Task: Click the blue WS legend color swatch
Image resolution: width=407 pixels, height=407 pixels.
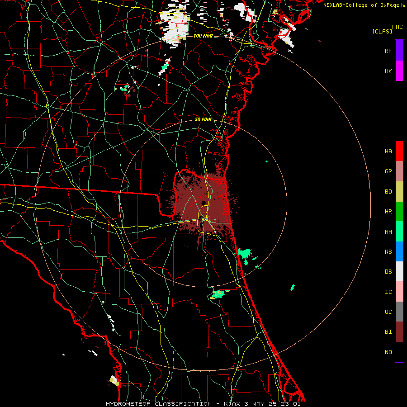Action: 399,251
